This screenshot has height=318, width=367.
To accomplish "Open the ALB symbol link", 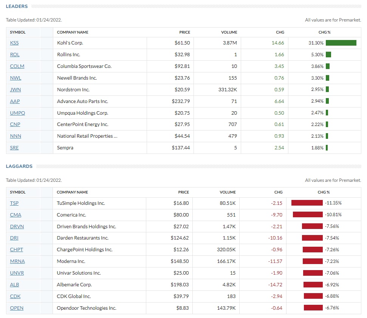I will pos(14,285).
